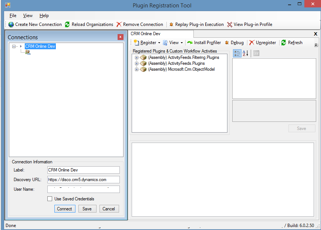Refresh the registered plugins list
Viewport: 321px width, 230px height.
click(291, 43)
